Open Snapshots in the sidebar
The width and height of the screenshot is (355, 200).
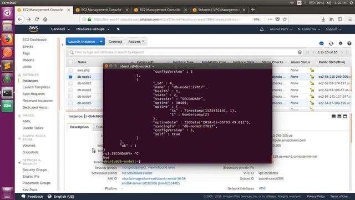click(x=31, y=152)
